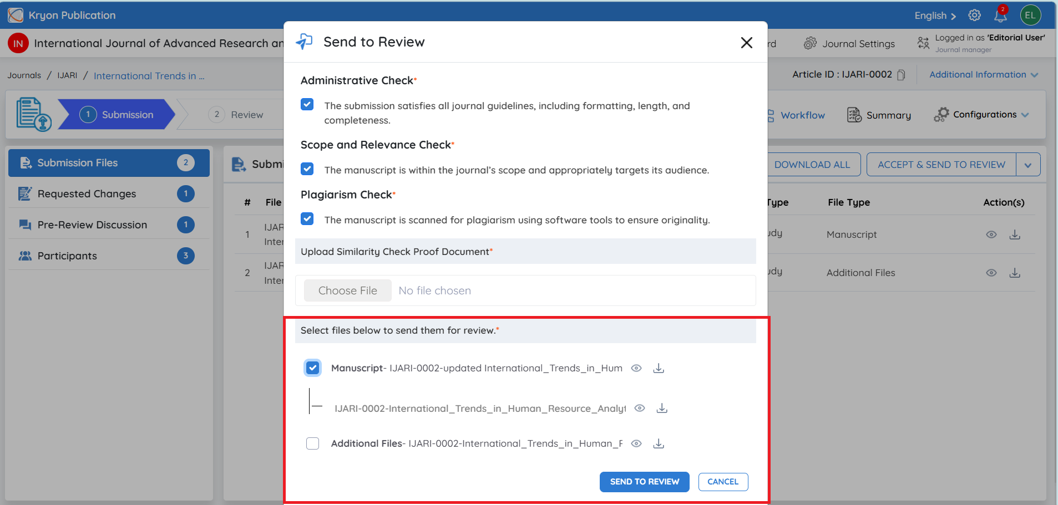Click the Journal Settings gear icon
This screenshot has width=1058, height=505.
click(810, 43)
